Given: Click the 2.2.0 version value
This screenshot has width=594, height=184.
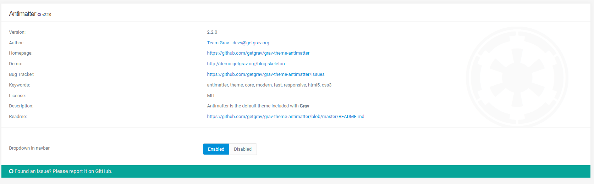Looking at the screenshot, I should [x=212, y=32].
